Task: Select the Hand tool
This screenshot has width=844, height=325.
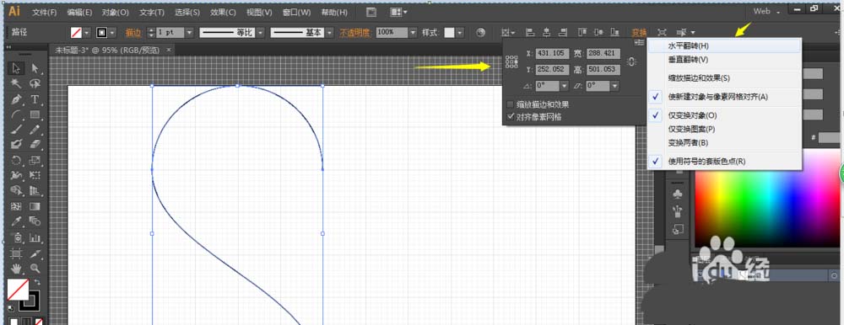Action: [17, 268]
